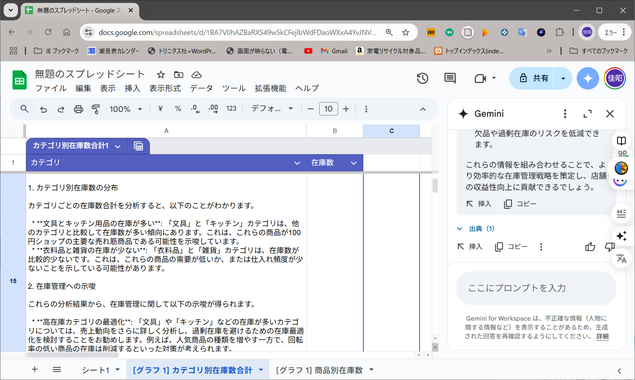Image resolution: width=635 pixels, height=380 pixels.
Task: Open the 詳細 details link
Action: (602, 336)
